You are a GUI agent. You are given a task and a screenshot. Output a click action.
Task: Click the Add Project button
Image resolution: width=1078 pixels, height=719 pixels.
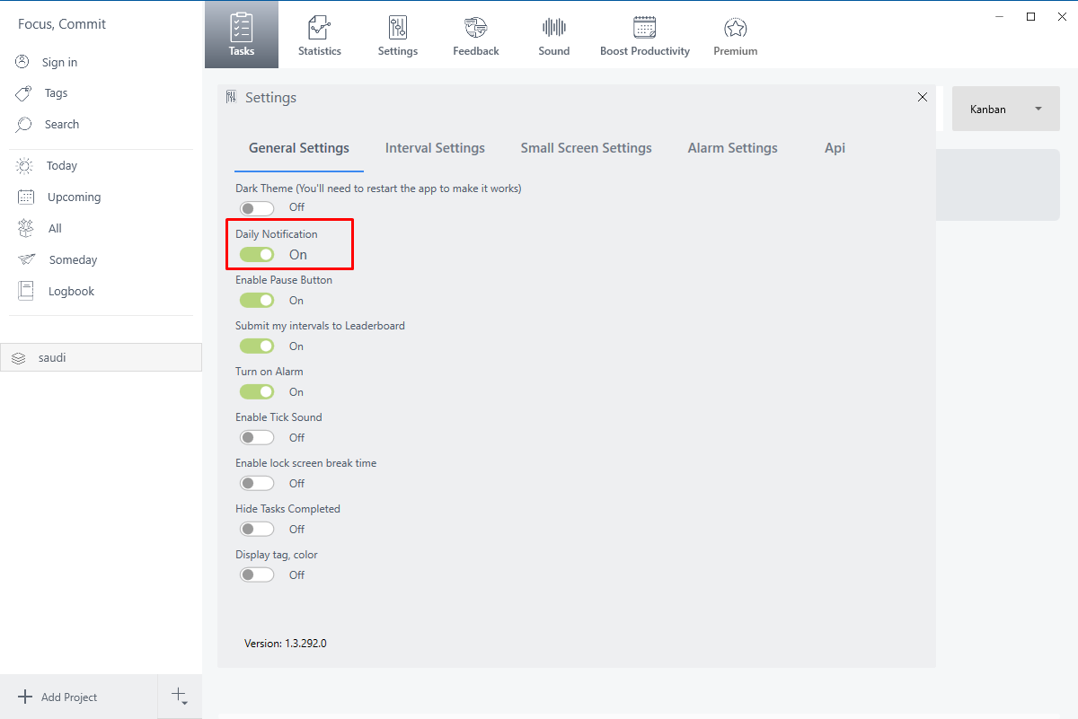[x=58, y=697]
